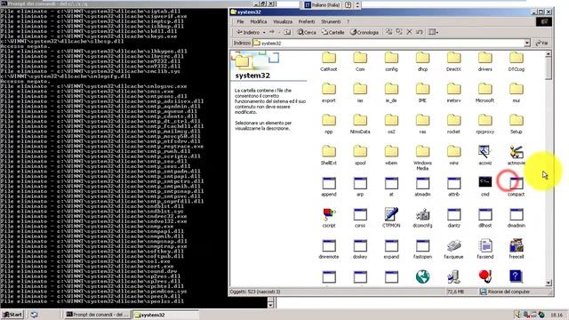Open the config folder
569x320 pixels.
pos(391,61)
